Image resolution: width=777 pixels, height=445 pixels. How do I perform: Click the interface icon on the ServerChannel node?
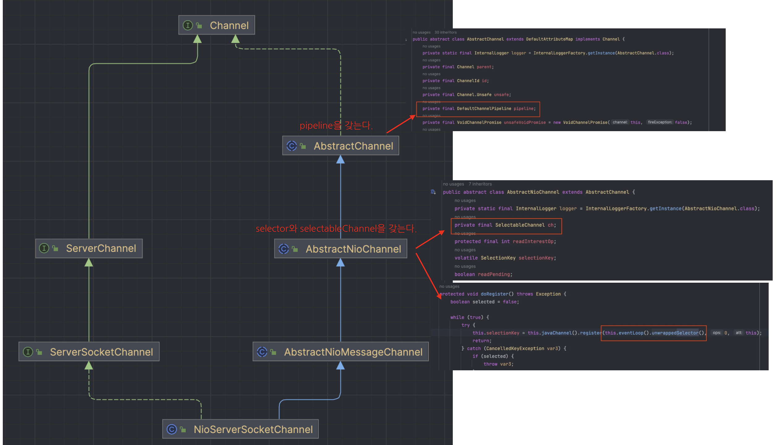44,248
